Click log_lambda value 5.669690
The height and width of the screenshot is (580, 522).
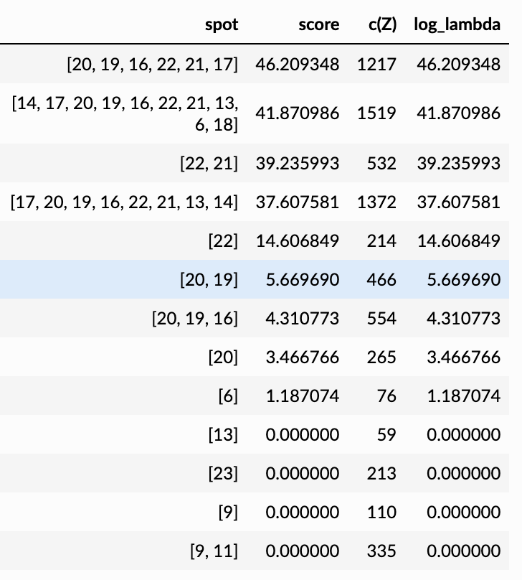(x=464, y=280)
